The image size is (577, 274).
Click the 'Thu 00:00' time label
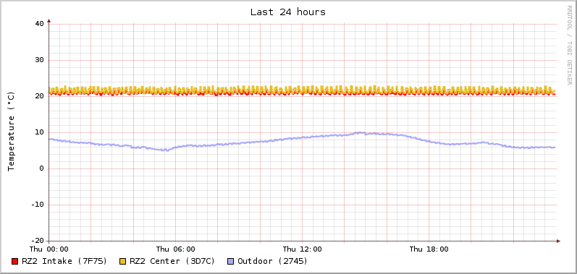tap(49, 249)
